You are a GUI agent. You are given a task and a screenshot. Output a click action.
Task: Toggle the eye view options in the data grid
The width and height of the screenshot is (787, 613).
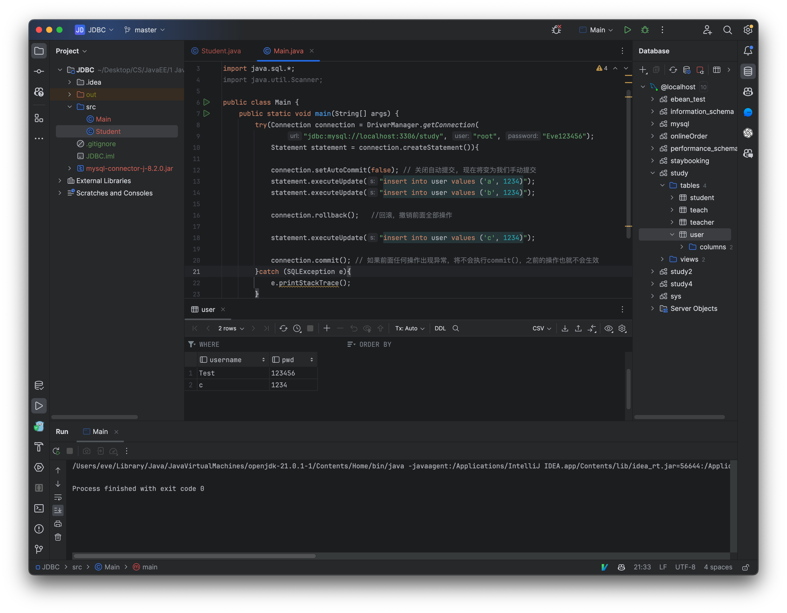609,329
